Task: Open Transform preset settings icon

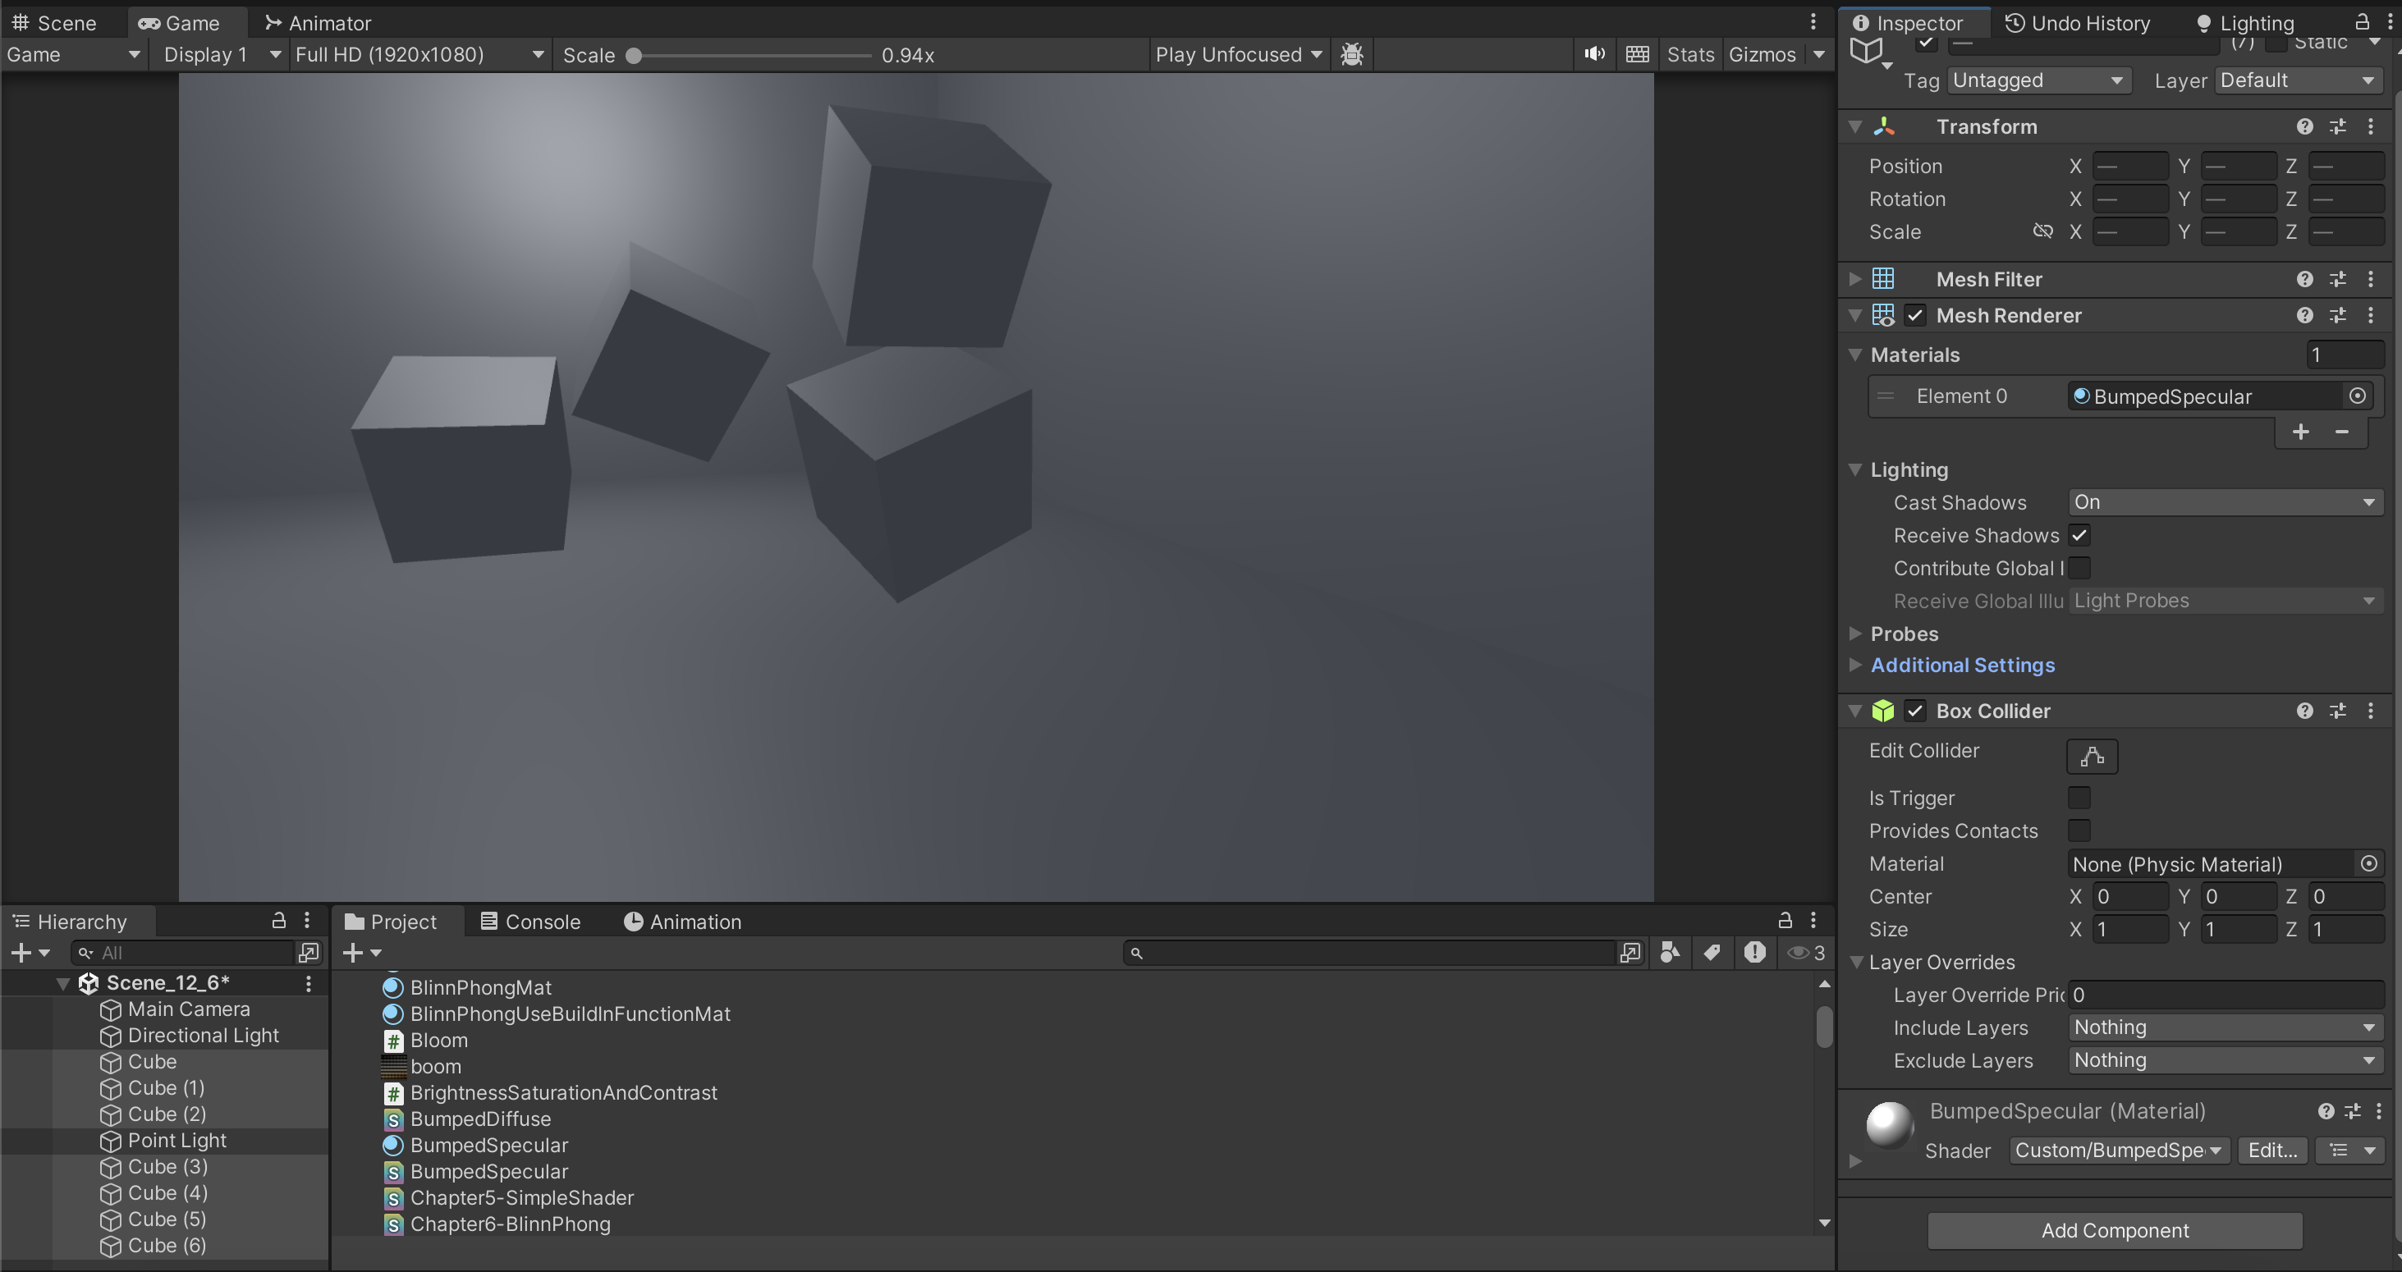Action: tap(2338, 126)
